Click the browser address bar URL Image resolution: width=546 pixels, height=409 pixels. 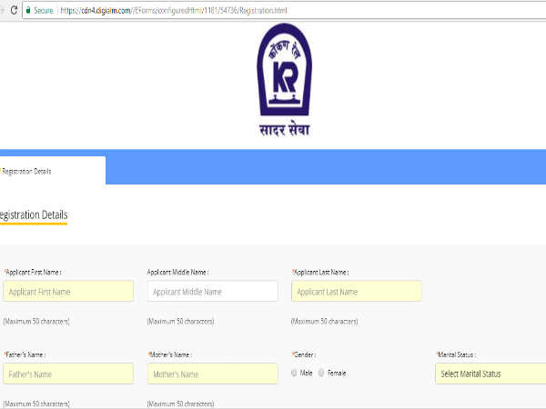174,11
